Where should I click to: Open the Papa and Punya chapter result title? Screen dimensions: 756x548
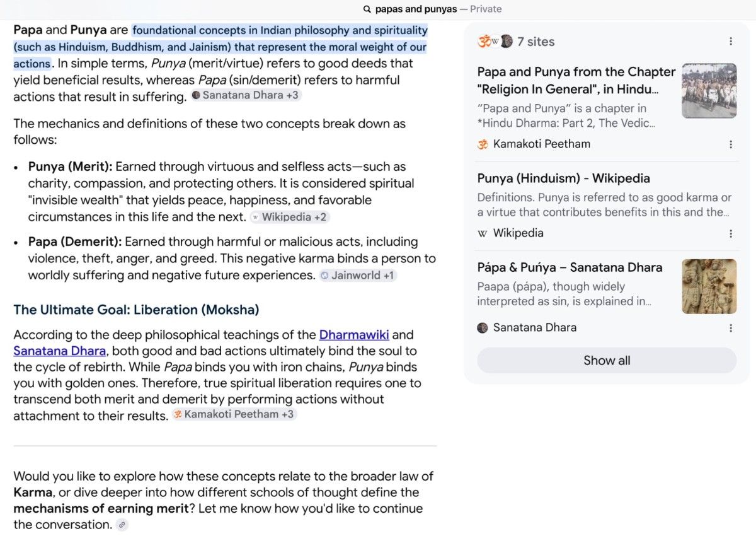pos(576,81)
